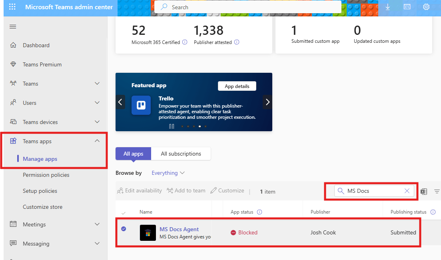The width and height of the screenshot is (441, 260).
Task: Click Add to team
Action: (x=186, y=190)
